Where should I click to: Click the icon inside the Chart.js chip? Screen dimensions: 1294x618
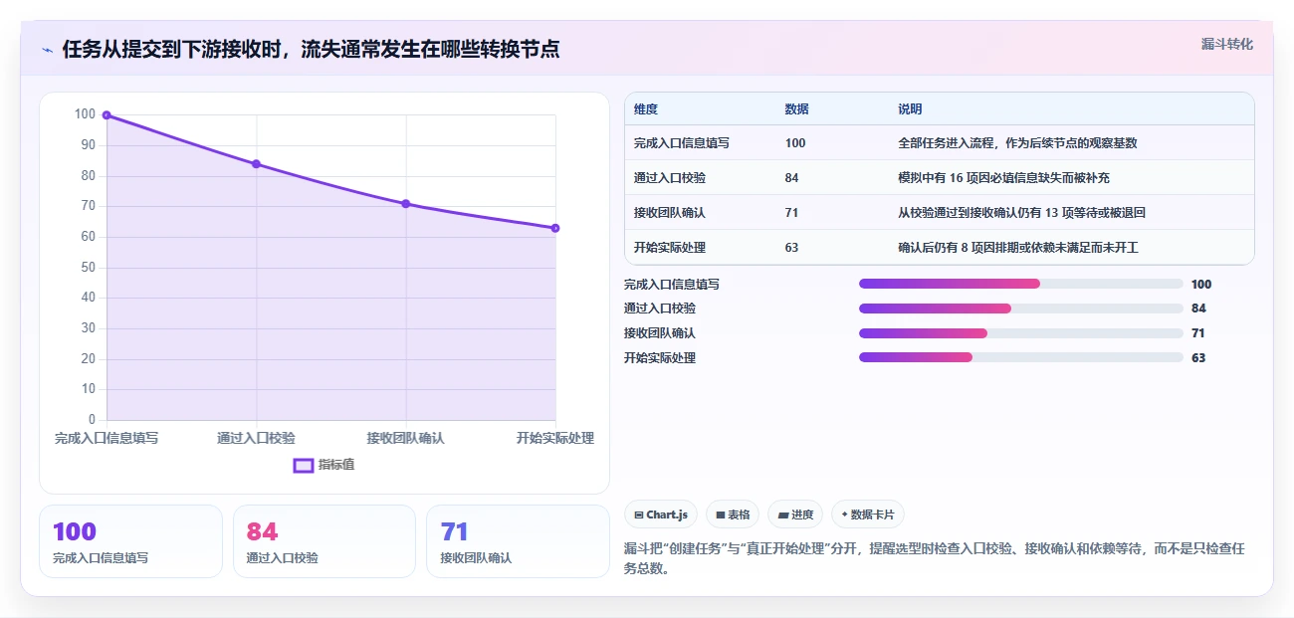638,515
